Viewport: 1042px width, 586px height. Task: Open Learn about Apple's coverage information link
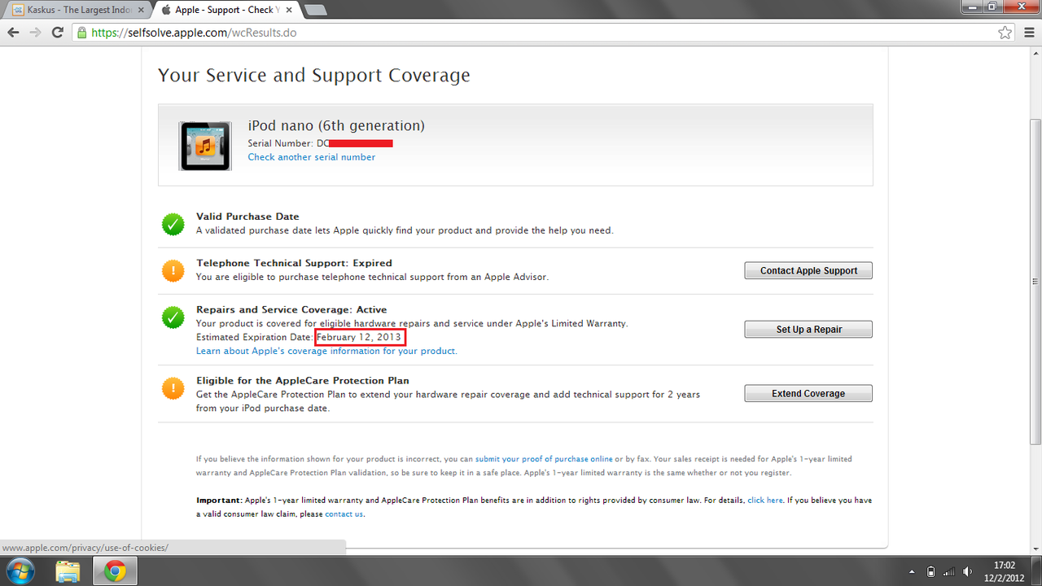coord(326,351)
